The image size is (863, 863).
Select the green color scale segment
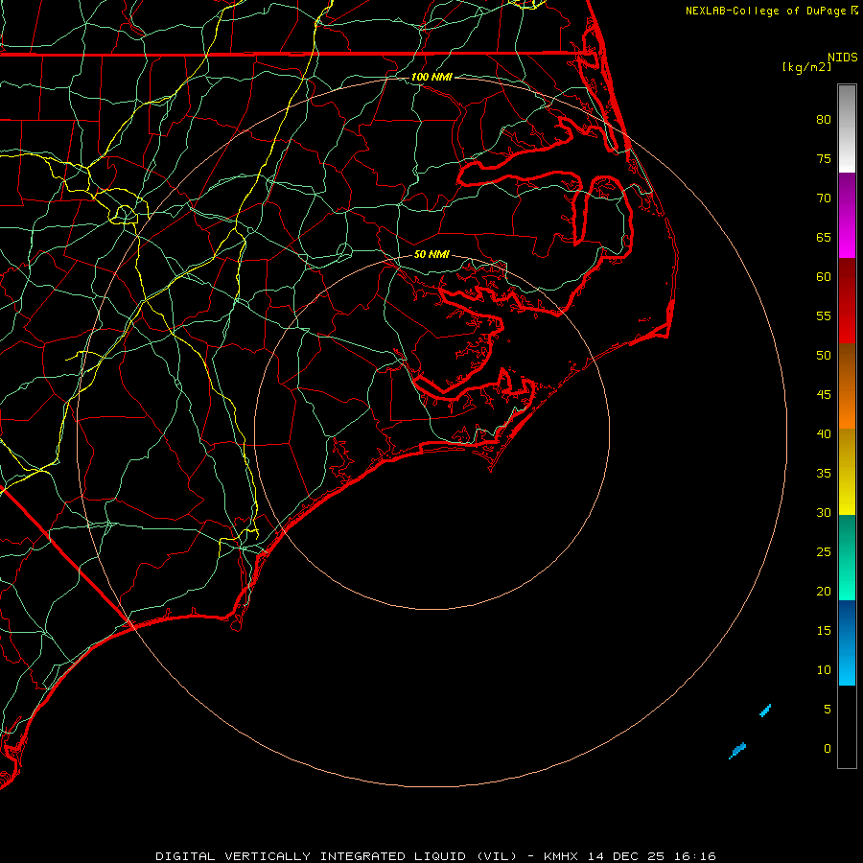coord(847,557)
